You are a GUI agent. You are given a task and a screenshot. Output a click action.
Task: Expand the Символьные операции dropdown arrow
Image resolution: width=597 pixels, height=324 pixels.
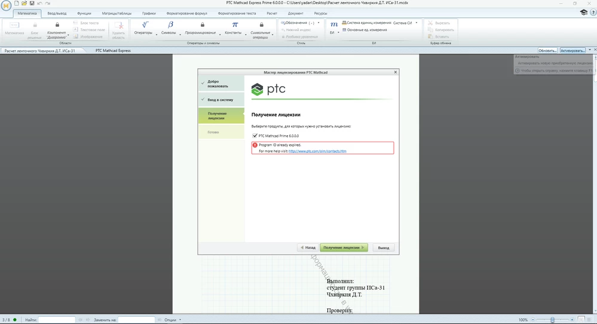point(273,35)
